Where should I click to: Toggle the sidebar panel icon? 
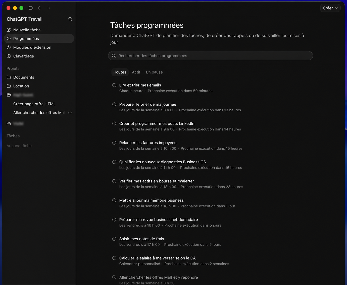31,8
